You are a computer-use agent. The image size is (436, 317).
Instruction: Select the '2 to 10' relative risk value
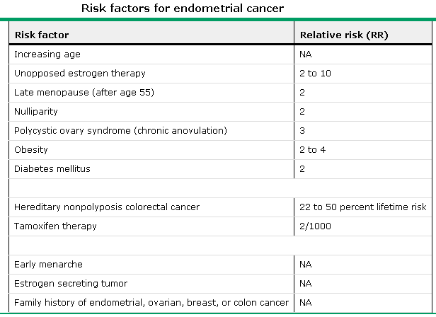(x=315, y=74)
